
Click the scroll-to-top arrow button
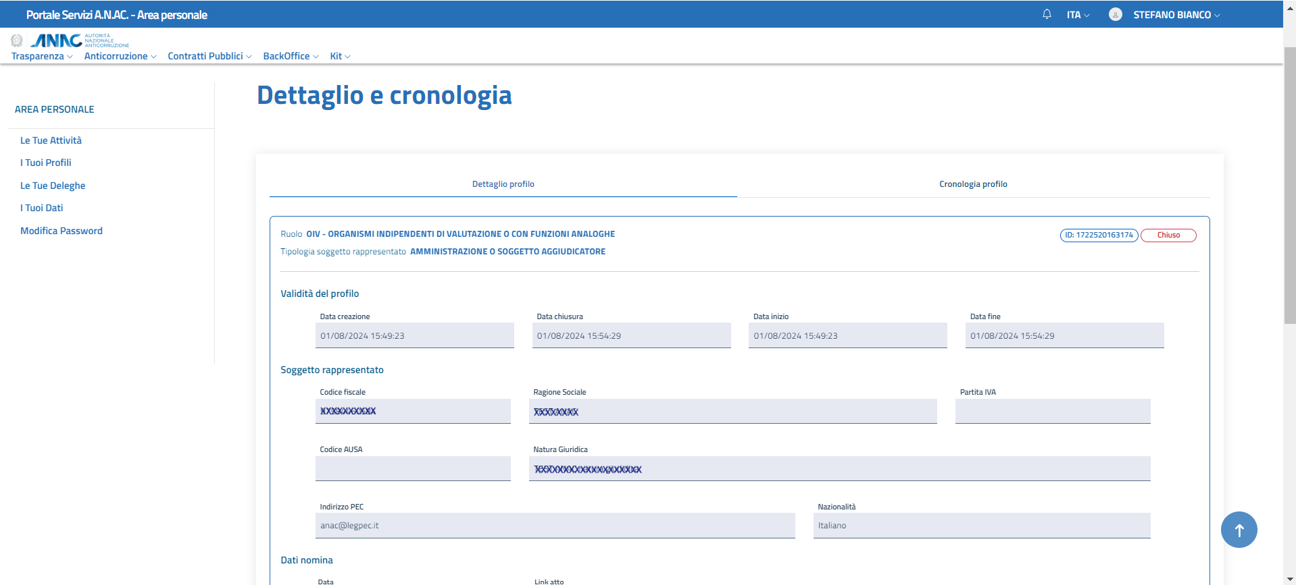click(x=1239, y=530)
